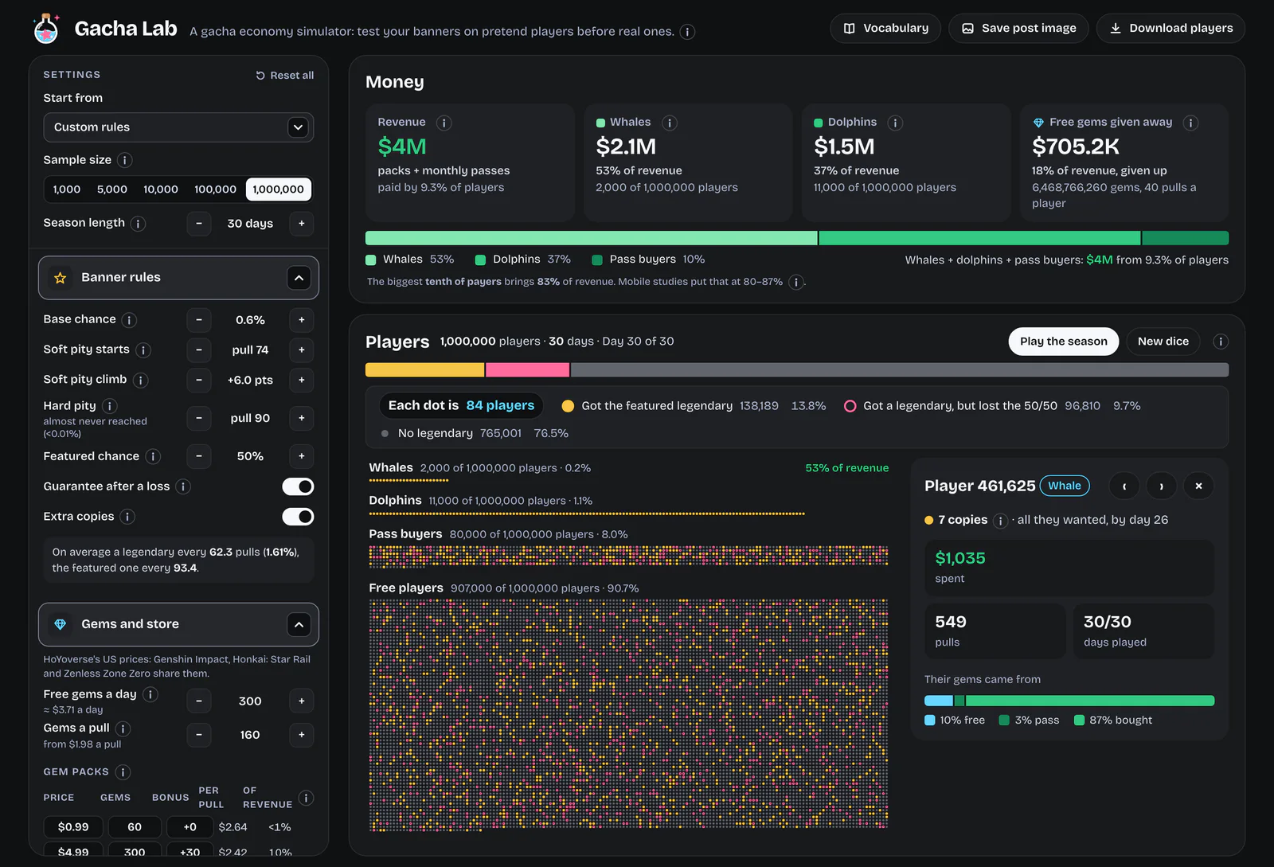1274x867 pixels.
Task: Toggle Guarantee after a loss switch
Action: tap(299, 486)
